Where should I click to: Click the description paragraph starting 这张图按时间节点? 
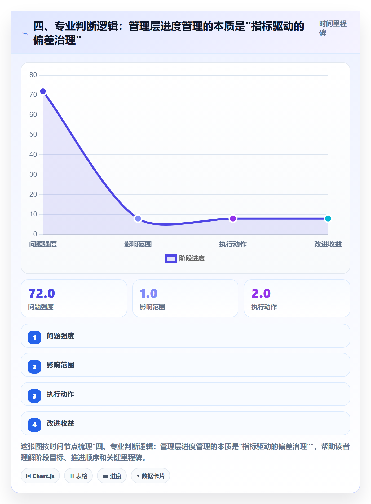click(185, 452)
